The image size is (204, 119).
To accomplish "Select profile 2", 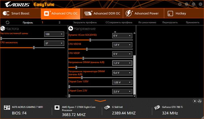I will (x=59, y=23).
